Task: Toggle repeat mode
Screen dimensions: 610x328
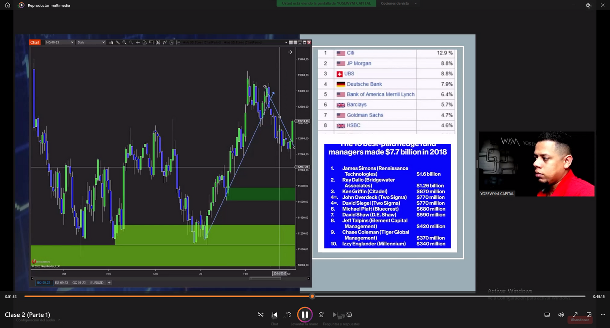Action: (349, 315)
